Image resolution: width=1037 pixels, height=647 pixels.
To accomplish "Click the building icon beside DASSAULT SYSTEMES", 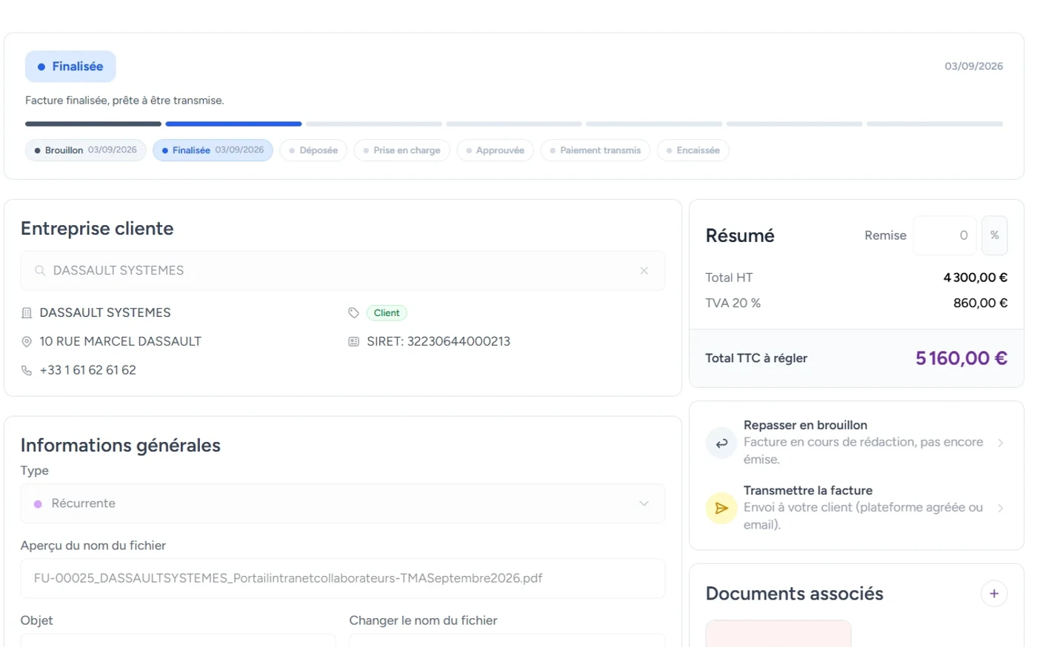I will (x=27, y=313).
